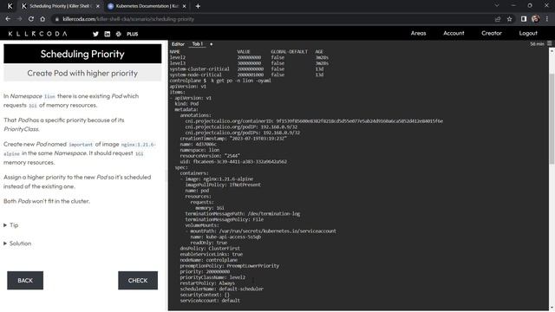
Task: Open a new browser tab
Action: (x=198, y=6)
